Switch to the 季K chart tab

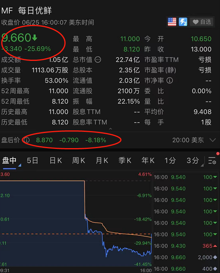coord(125,161)
